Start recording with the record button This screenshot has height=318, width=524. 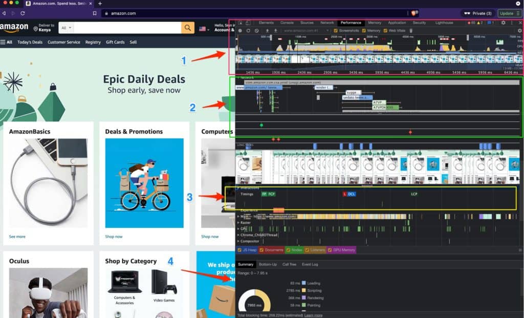click(x=240, y=30)
